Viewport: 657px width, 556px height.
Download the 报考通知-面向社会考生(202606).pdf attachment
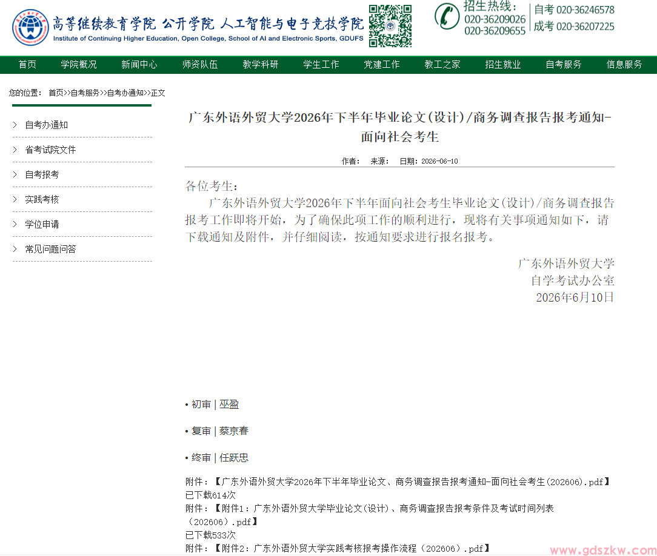point(412,482)
